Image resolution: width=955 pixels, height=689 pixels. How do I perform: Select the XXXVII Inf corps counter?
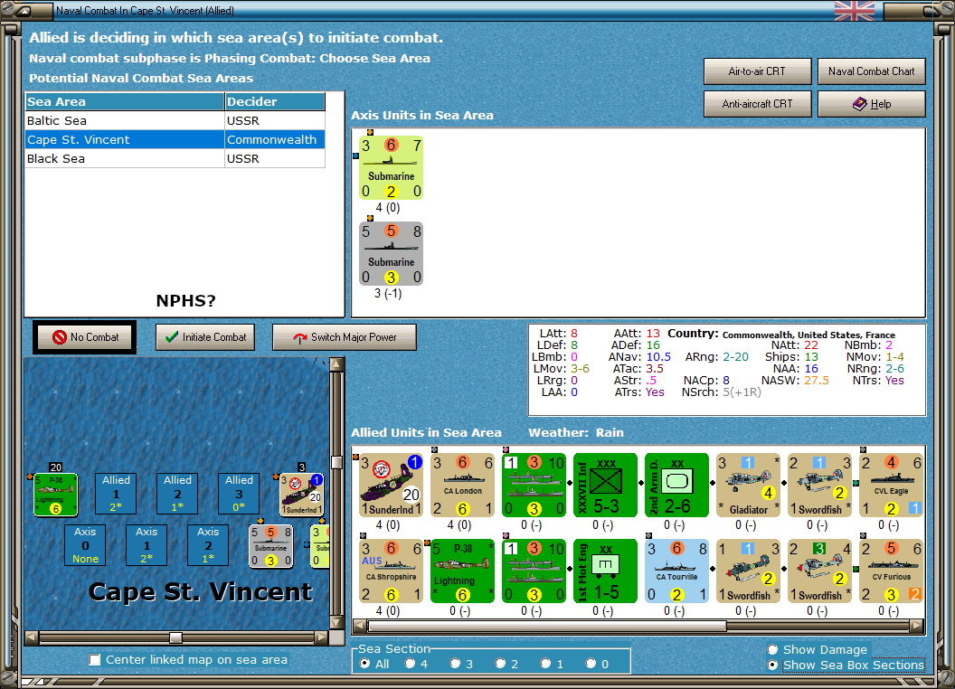[605, 485]
